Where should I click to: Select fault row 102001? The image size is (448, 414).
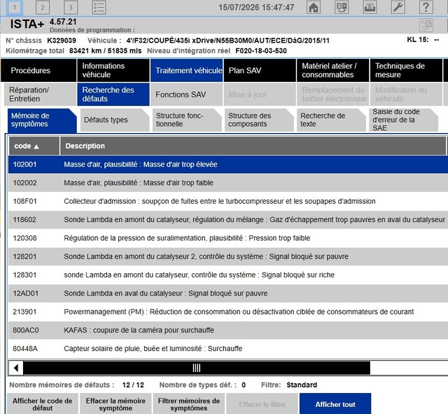point(228,165)
